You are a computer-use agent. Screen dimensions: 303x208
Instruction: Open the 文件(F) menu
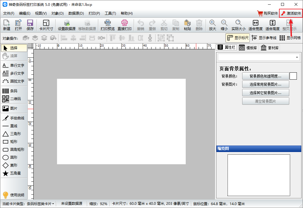9,13
